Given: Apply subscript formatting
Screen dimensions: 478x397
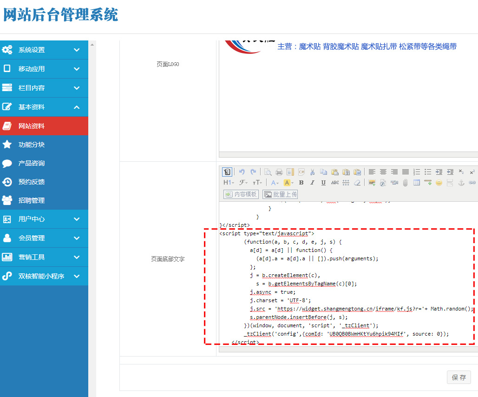Looking at the screenshot, I should pos(462,172).
